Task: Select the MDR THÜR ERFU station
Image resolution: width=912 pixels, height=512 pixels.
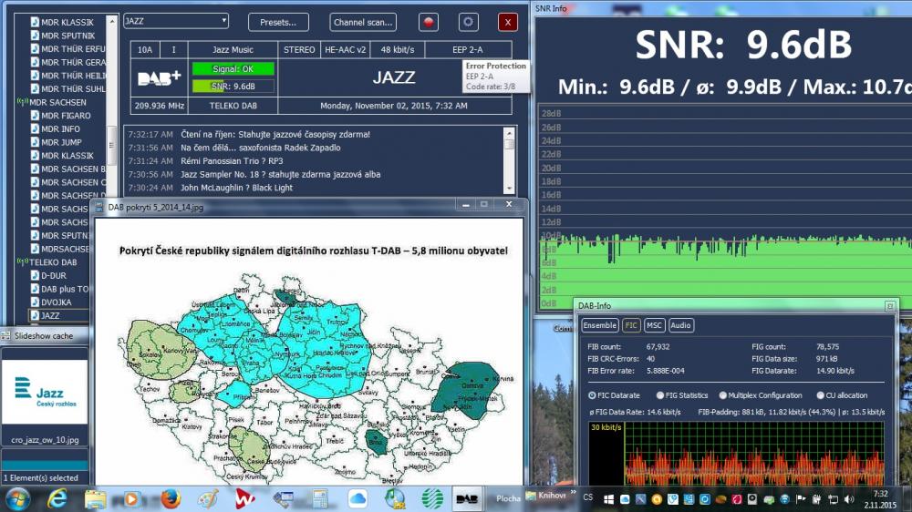Action: click(73, 49)
